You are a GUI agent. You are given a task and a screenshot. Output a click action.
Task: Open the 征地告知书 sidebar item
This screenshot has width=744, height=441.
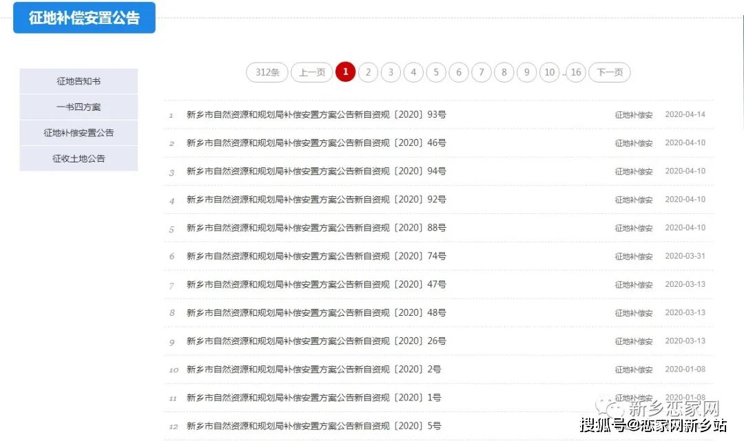click(79, 81)
